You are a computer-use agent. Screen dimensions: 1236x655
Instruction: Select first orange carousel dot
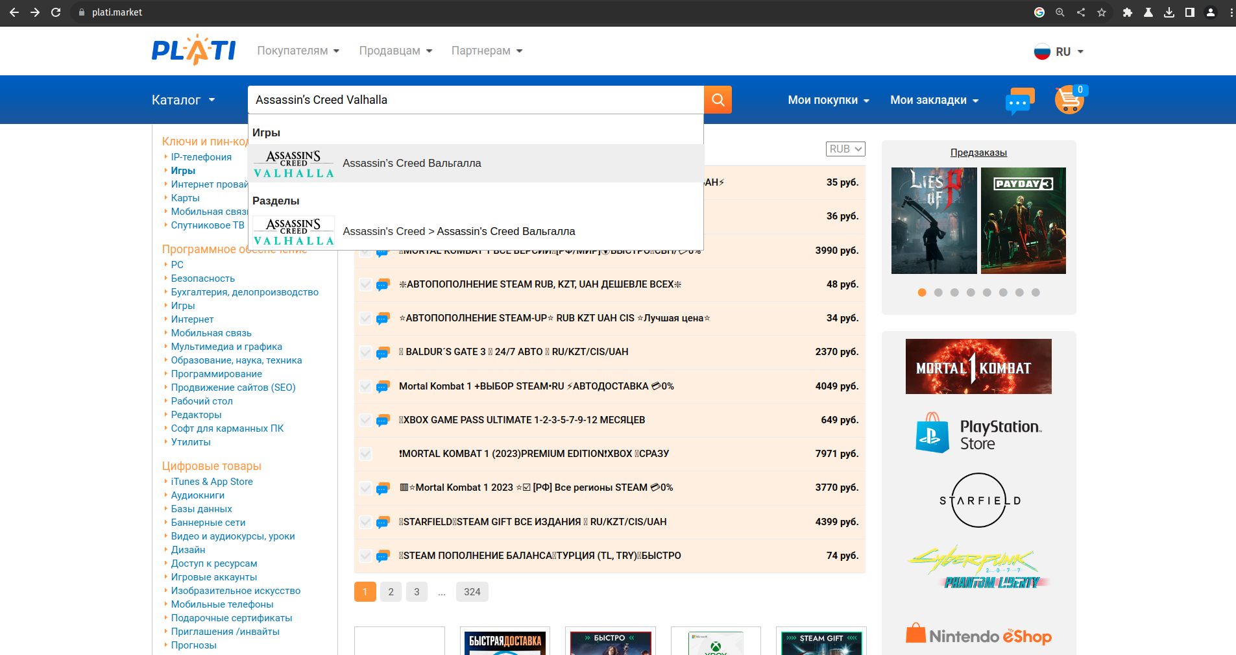(922, 293)
